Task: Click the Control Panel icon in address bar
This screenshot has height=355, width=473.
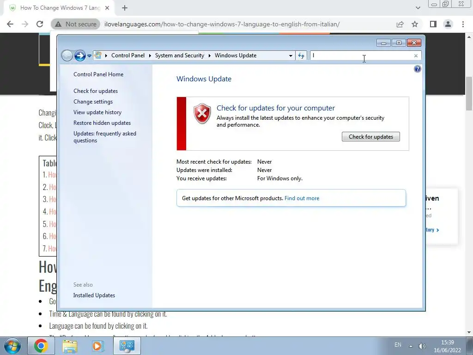Action: tap(98, 55)
